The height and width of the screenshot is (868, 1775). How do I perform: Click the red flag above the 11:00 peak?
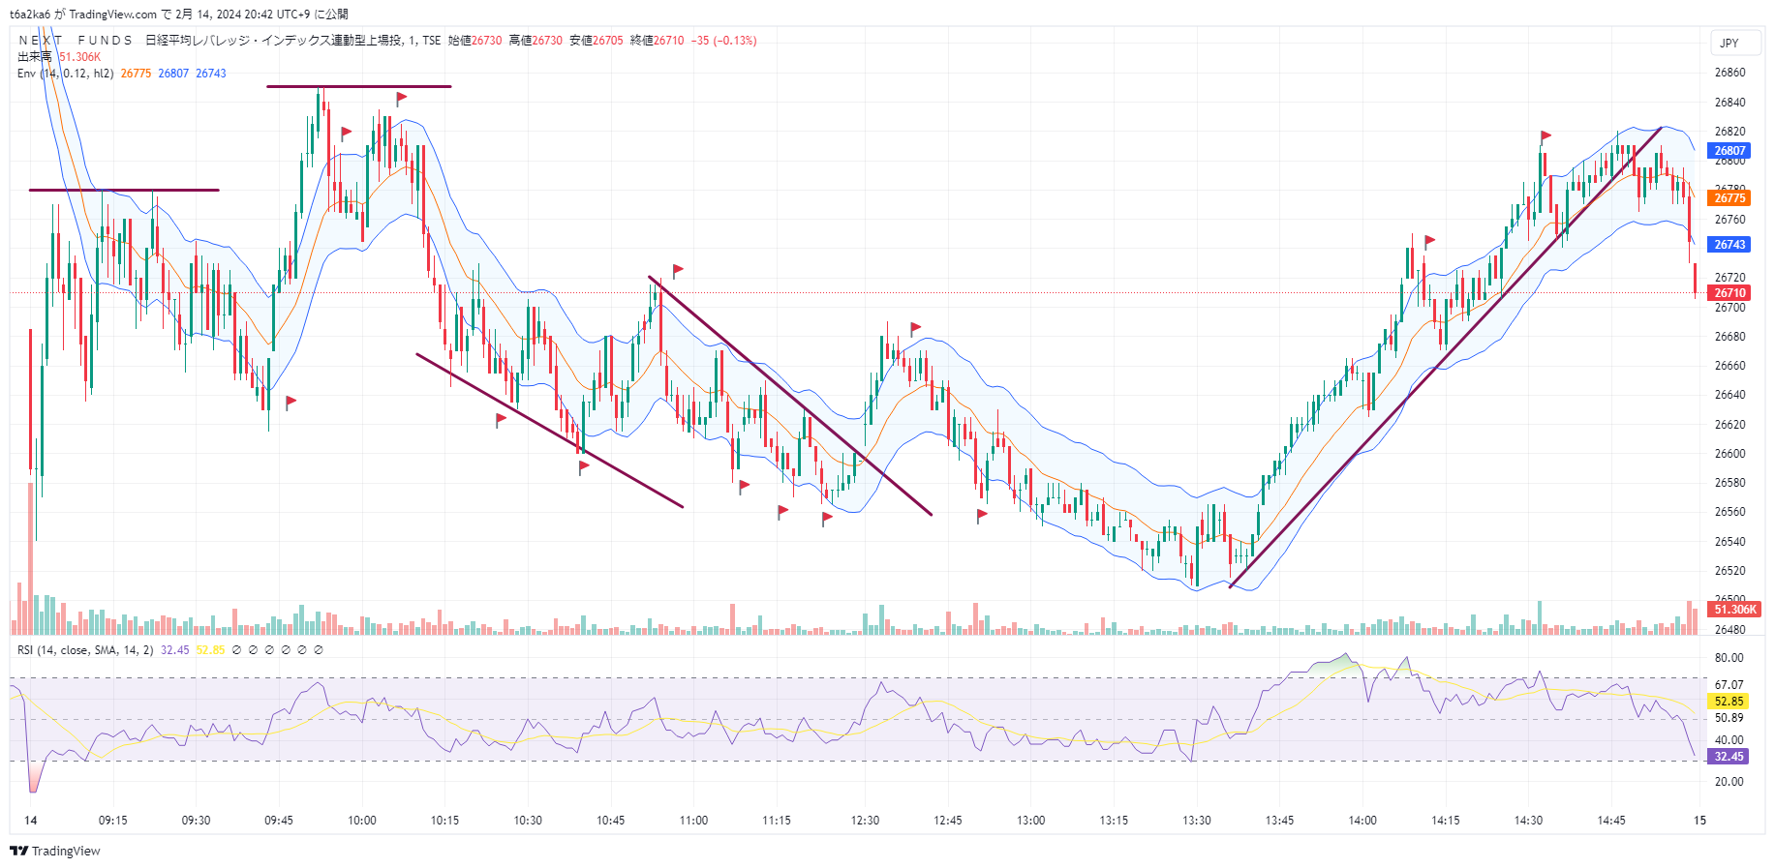[x=678, y=270]
